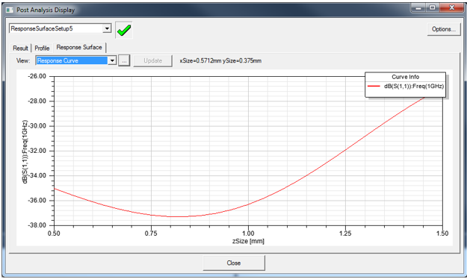
Task: Click the Update button
Action: (152, 60)
